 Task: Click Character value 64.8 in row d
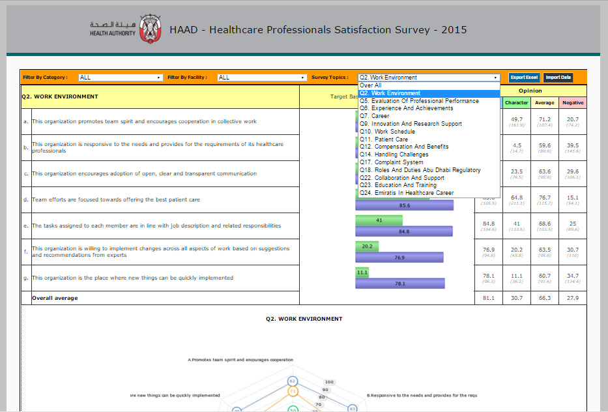tap(517, 198)
